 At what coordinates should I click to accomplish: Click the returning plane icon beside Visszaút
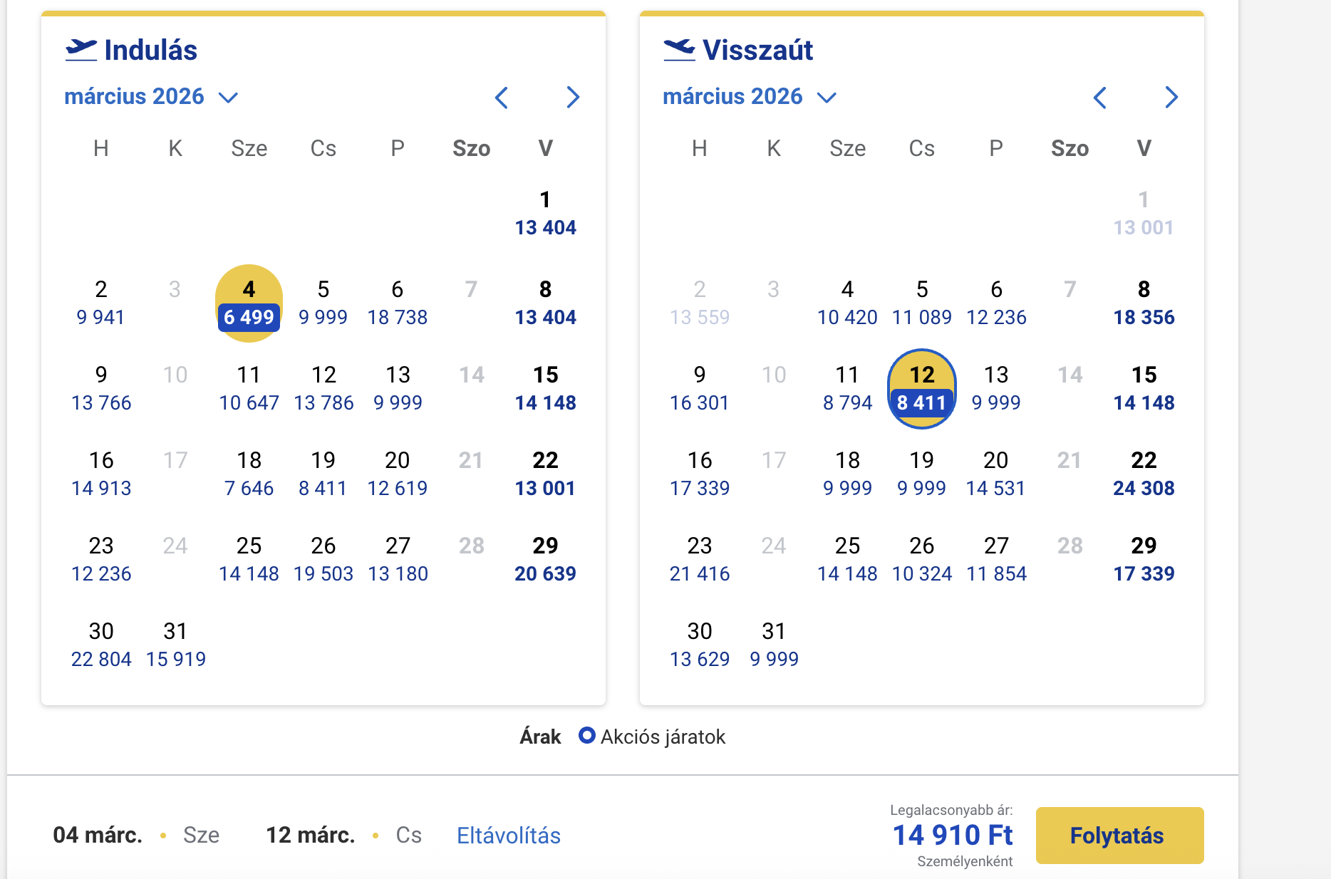tap(679, 50)
